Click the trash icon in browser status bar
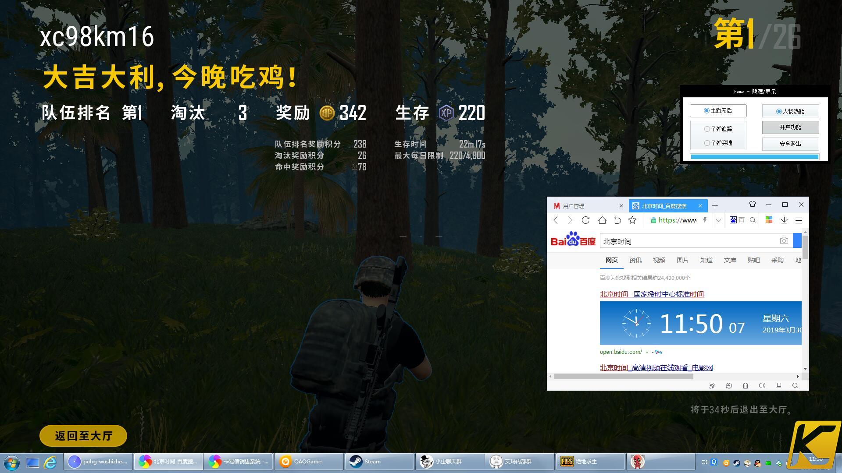This screenshot has width=842, height=473. (x=746, y=386)
